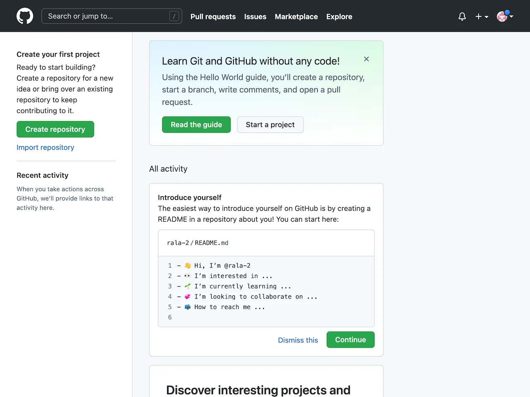Click the GitHub Octocat logo
This screenshot has height=397, width=530.
25,16
